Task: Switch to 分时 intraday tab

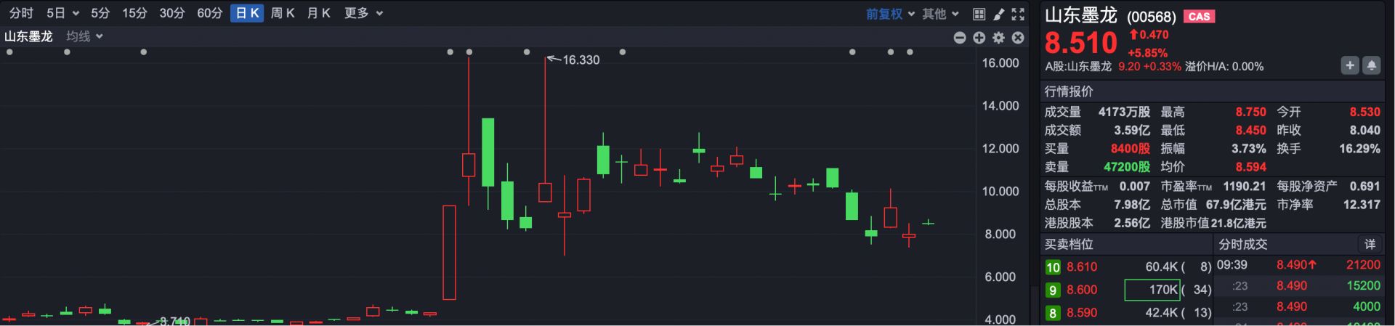Action: pos(21,13)
